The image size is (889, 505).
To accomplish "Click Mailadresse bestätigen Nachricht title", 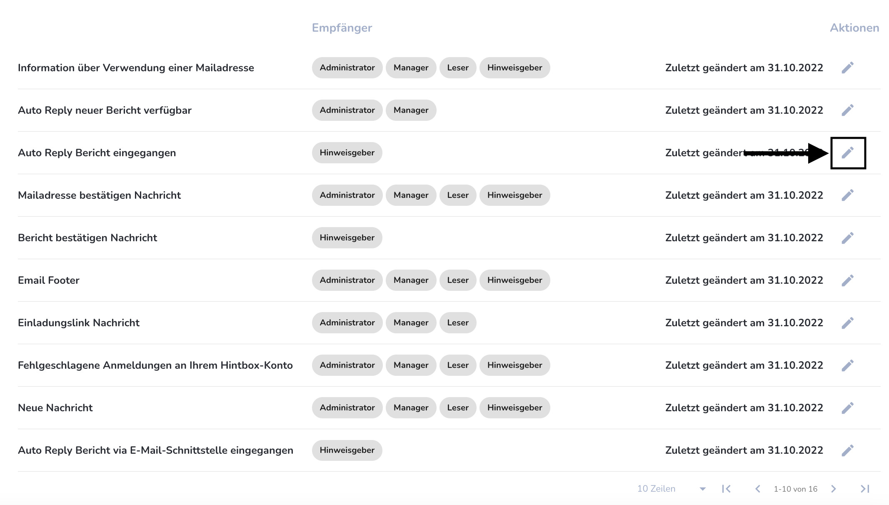I will pyautogui.click(x=99, y=195).
